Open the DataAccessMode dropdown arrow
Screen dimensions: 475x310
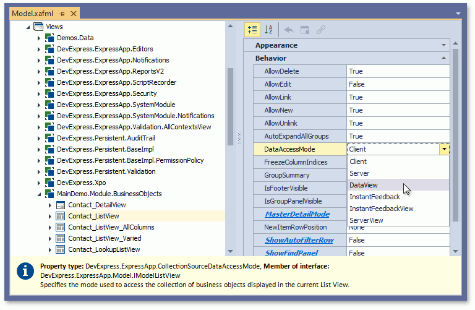coord(443,149)
